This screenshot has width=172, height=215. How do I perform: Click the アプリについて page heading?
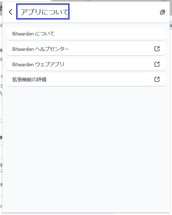point(45,12)
